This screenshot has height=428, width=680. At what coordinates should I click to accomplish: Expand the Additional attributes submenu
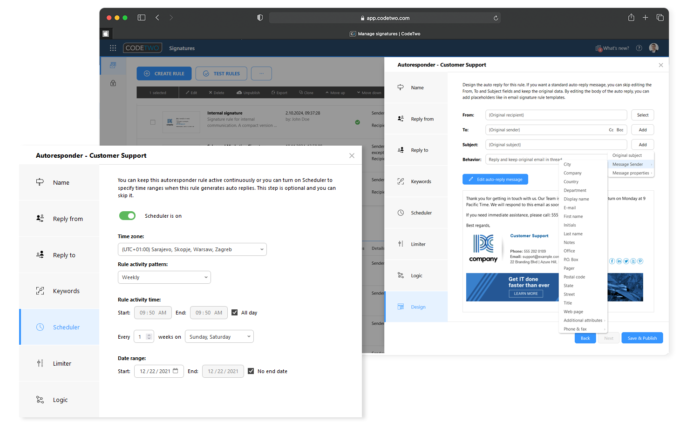coord(584,321)
